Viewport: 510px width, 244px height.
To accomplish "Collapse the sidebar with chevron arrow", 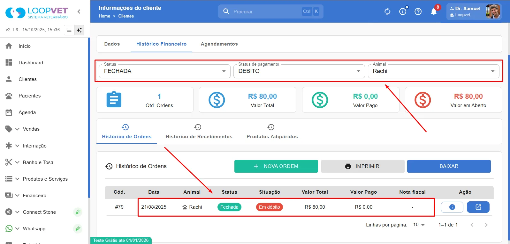I will coord(79,11).
